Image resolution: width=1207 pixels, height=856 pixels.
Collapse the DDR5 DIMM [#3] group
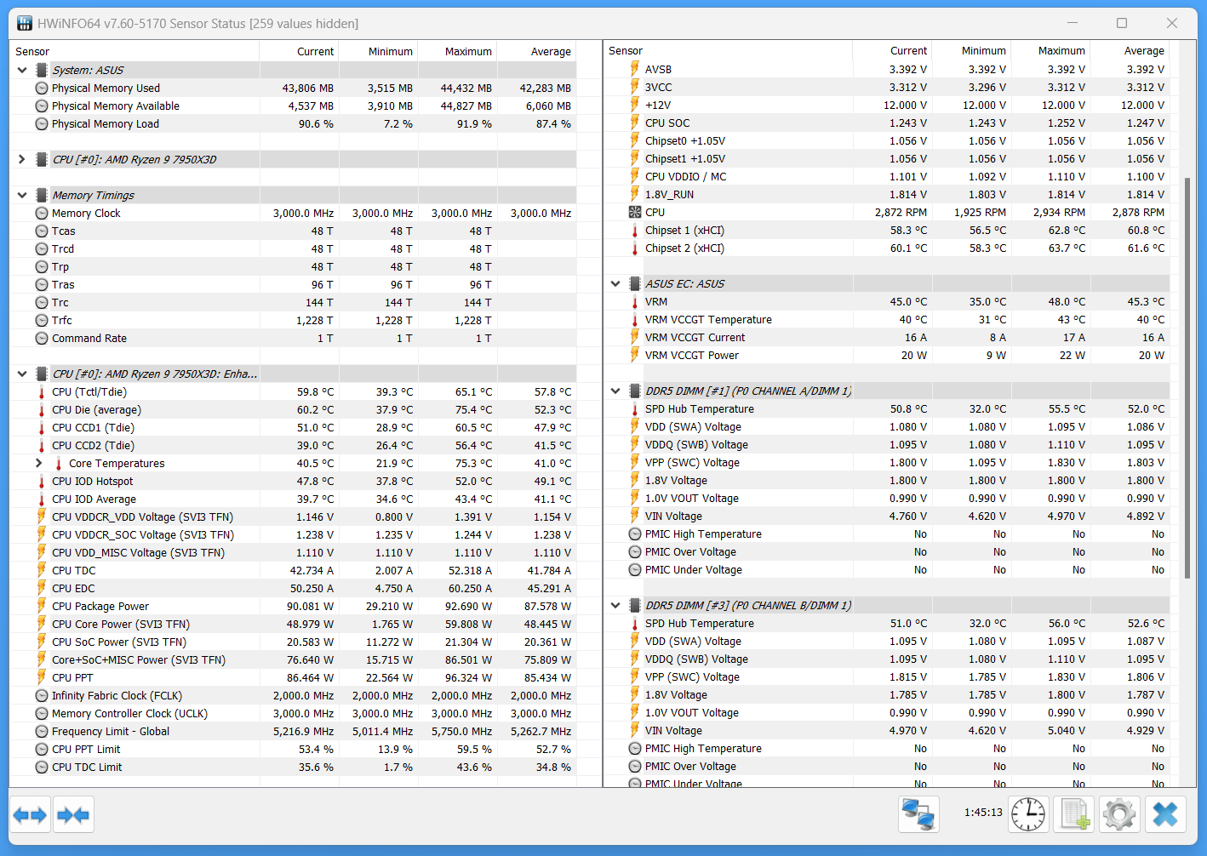pos(615,606)
